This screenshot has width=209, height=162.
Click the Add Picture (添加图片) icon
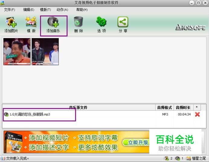(x=11, y=22)
